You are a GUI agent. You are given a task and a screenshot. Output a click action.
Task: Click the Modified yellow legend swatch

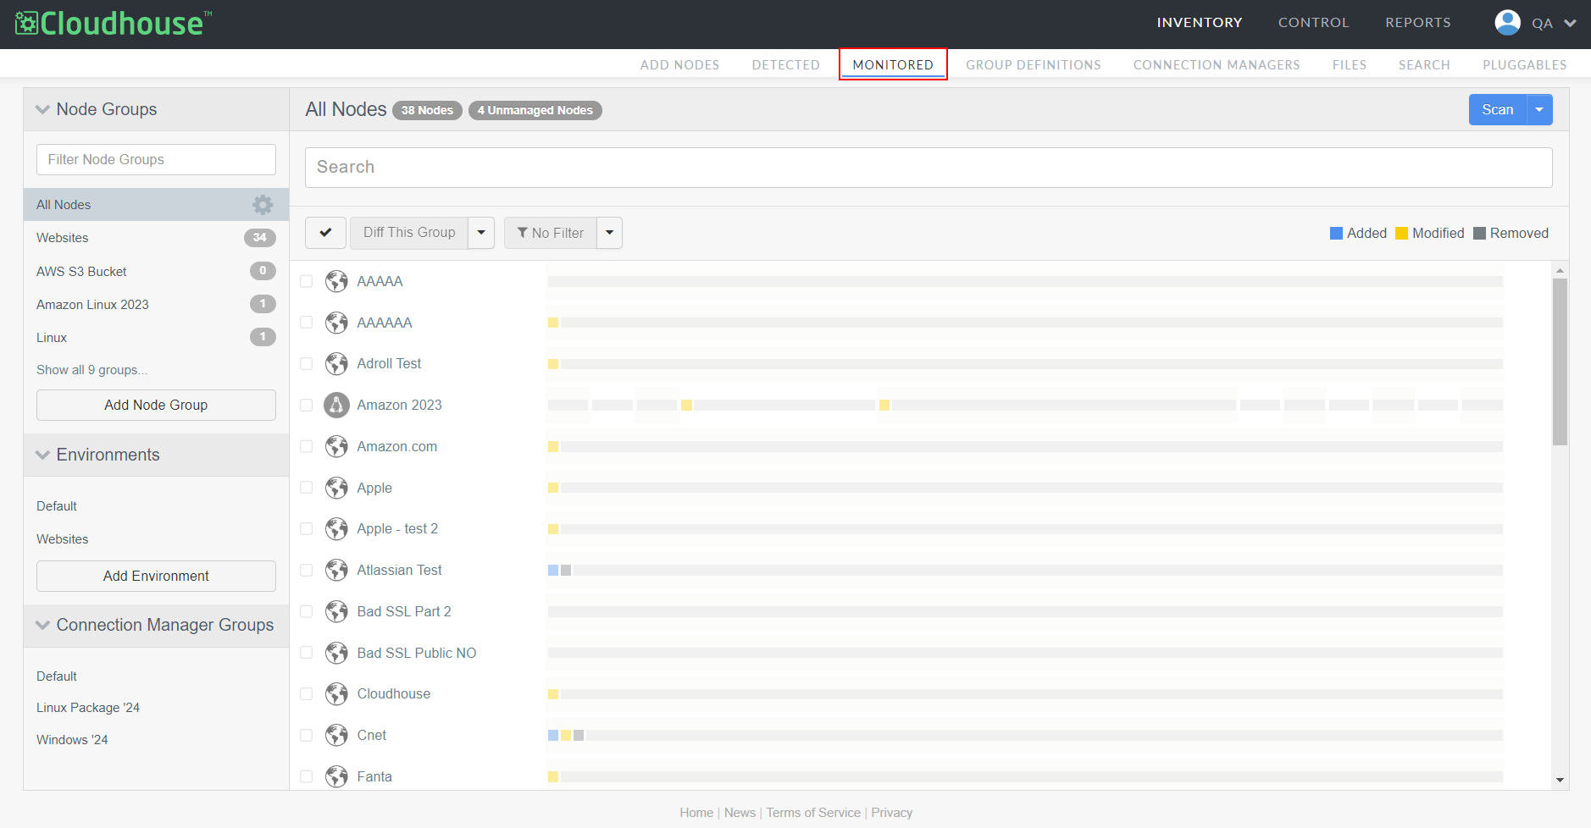tap(1401, 234)
